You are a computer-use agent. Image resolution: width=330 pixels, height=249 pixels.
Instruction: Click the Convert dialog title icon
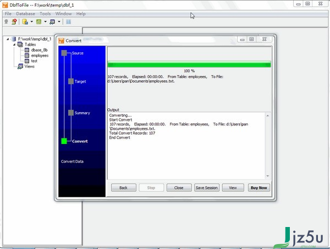click(61, 41)
